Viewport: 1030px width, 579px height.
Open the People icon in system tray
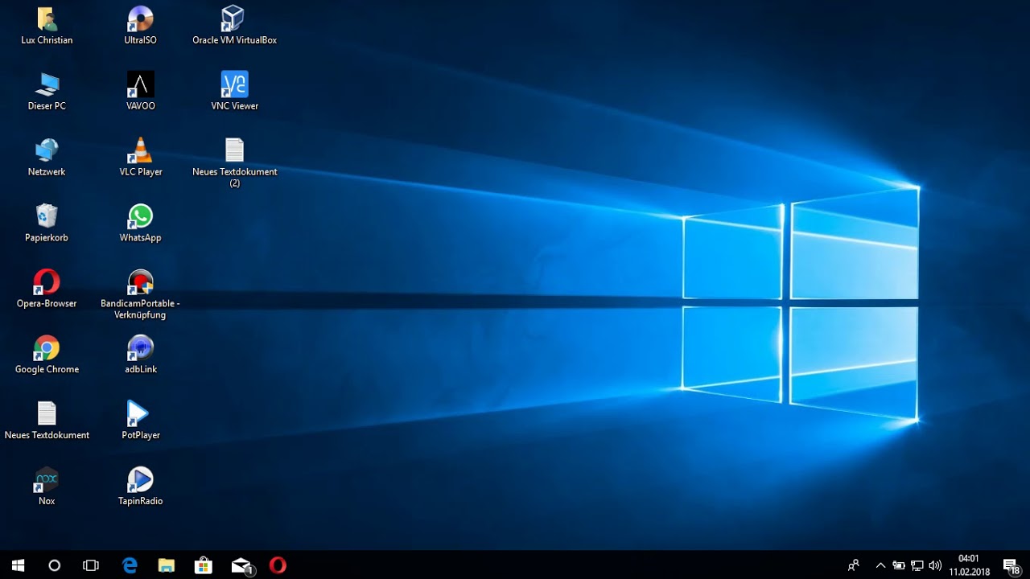pyautogui.click(x=854, y=565)
